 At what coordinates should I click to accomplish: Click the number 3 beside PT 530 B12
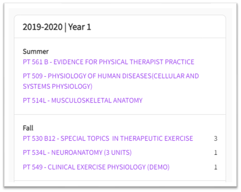(x=215, y=139)
